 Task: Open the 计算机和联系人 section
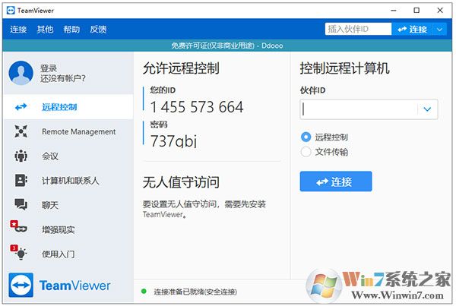(68, 181)
